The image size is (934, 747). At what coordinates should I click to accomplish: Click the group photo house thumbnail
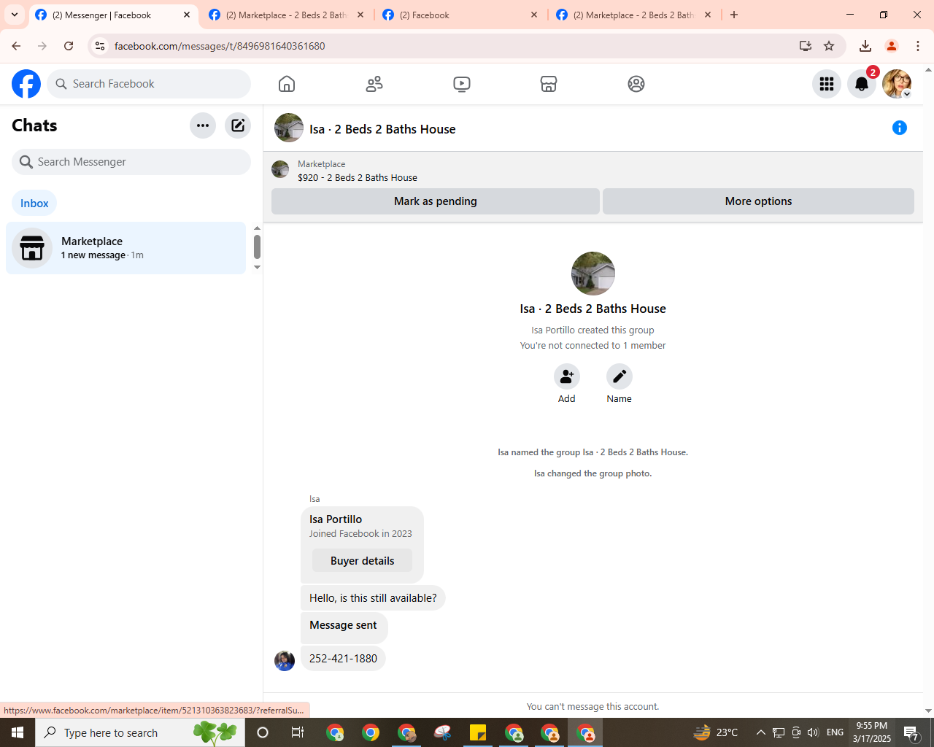click(x=593, y=274)
